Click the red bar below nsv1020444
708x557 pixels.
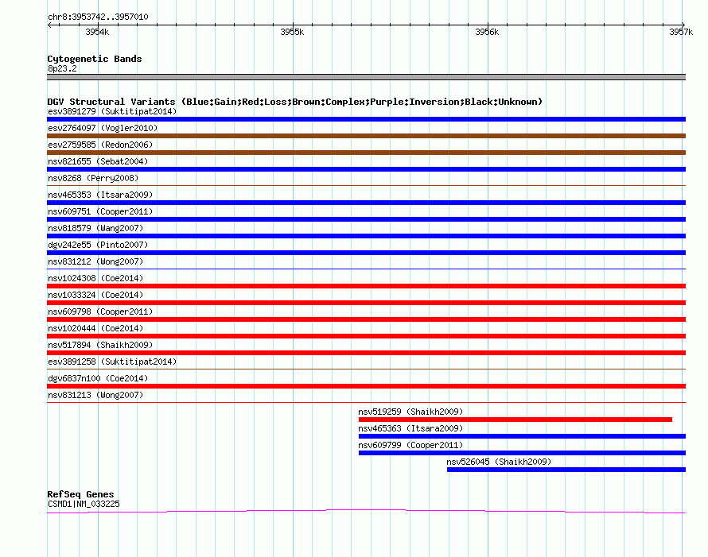pyautogui.click(x=366, y=336)
